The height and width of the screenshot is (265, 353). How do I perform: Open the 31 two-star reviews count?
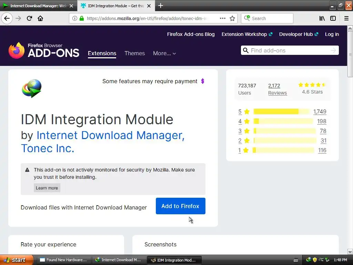click(323, 141)
